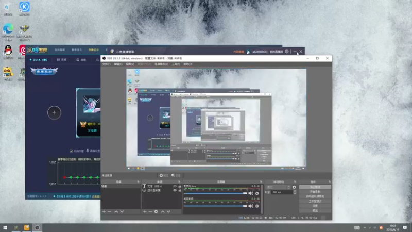The width and height of the screenshot is (412, 232).
Task: Open the 文件(F) menu in OBS
Action: [x=106, y=64]
